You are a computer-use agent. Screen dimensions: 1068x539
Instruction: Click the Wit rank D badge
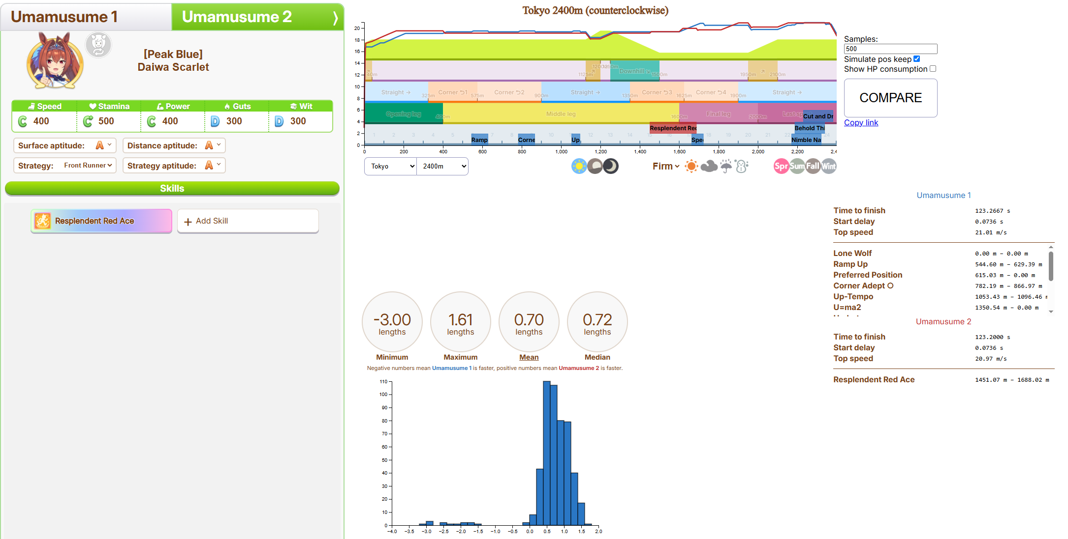pyautogui.click(x=279, y=121)
